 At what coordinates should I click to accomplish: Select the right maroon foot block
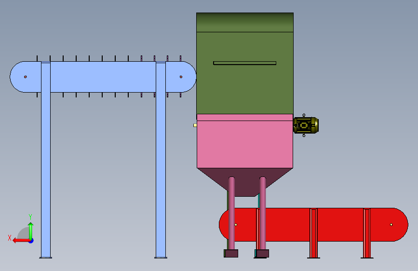pyautogui.click(x=262, y=253)
